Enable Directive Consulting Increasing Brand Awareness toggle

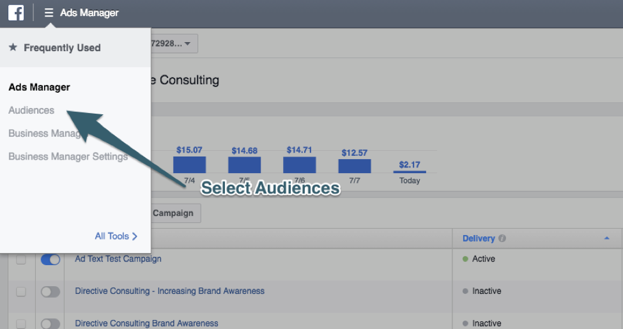(x=50, y=291)
